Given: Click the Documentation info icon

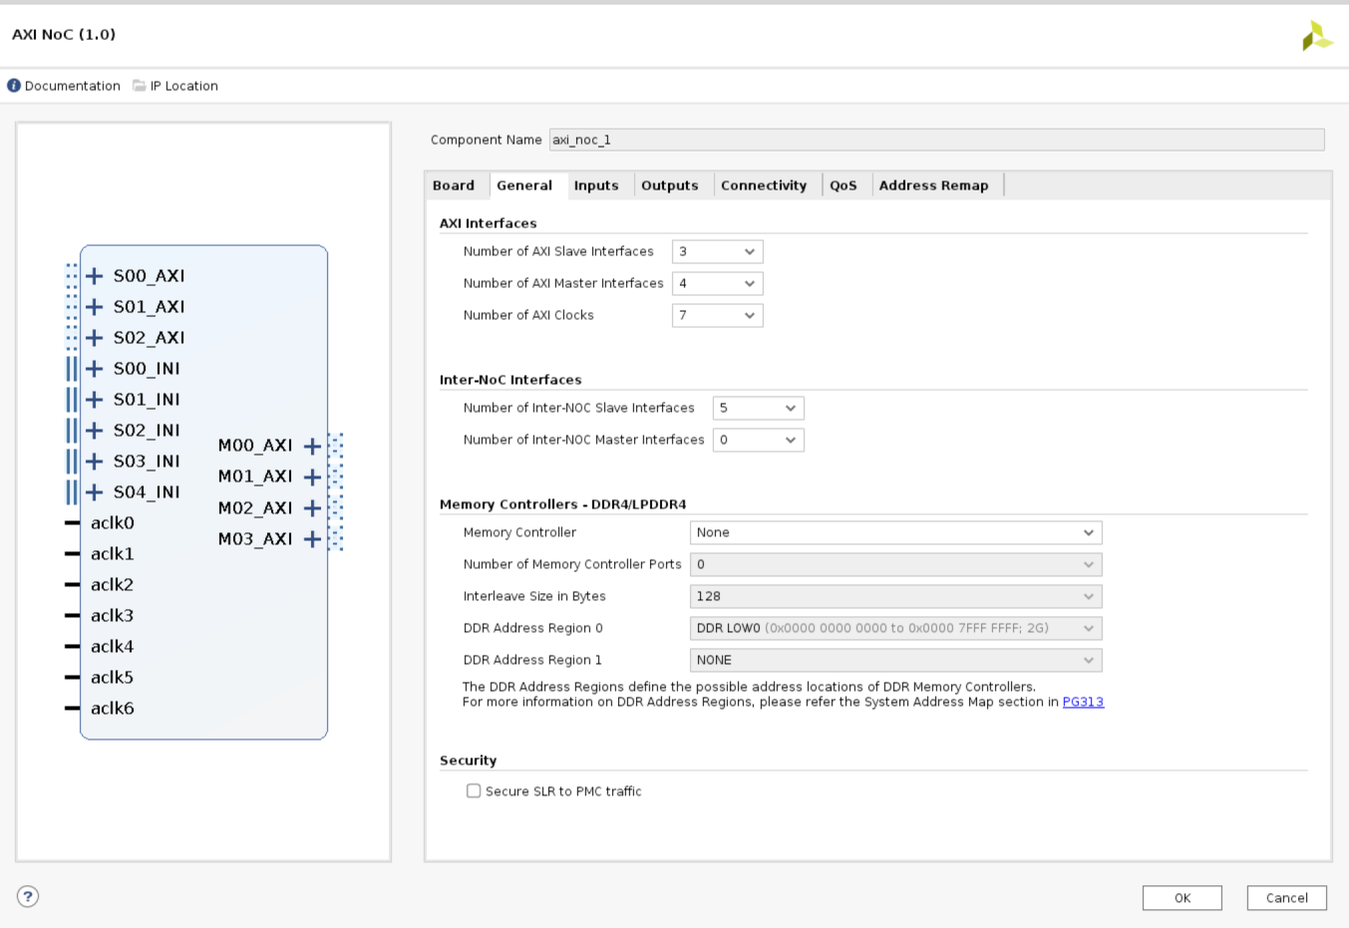Looking at the screenshot, I should (14, 86).
